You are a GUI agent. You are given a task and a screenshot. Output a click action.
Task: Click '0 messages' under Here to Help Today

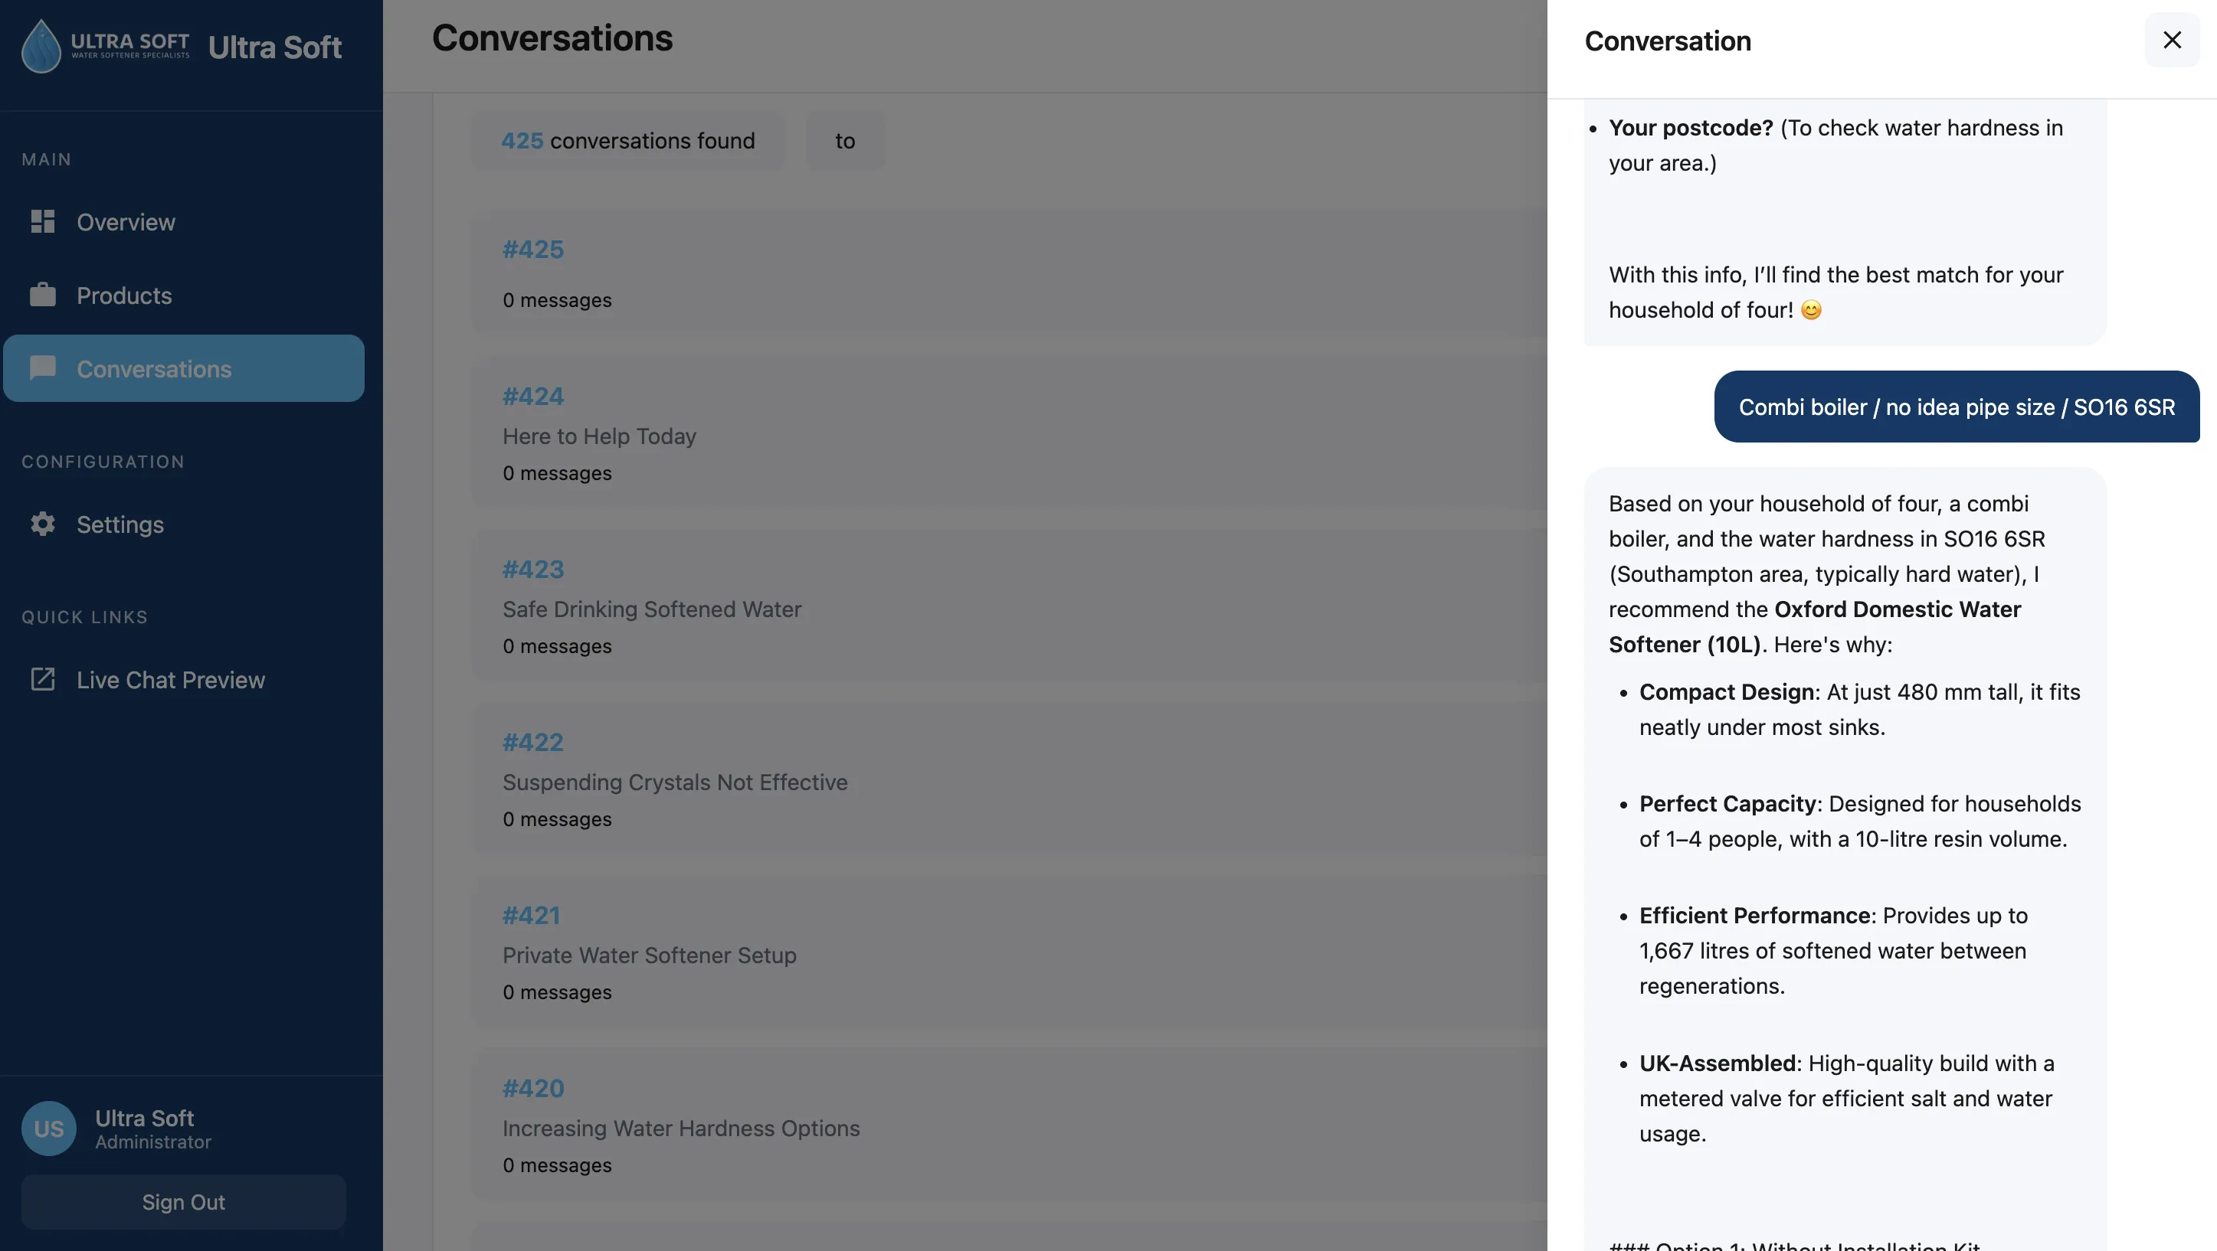click(557, 473)
